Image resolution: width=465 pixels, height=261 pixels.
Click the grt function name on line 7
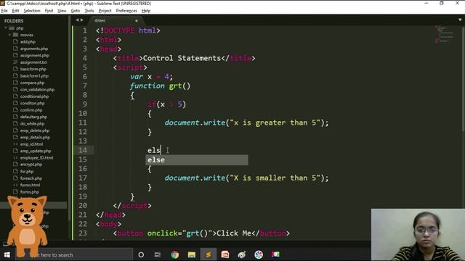click(176, 86)
